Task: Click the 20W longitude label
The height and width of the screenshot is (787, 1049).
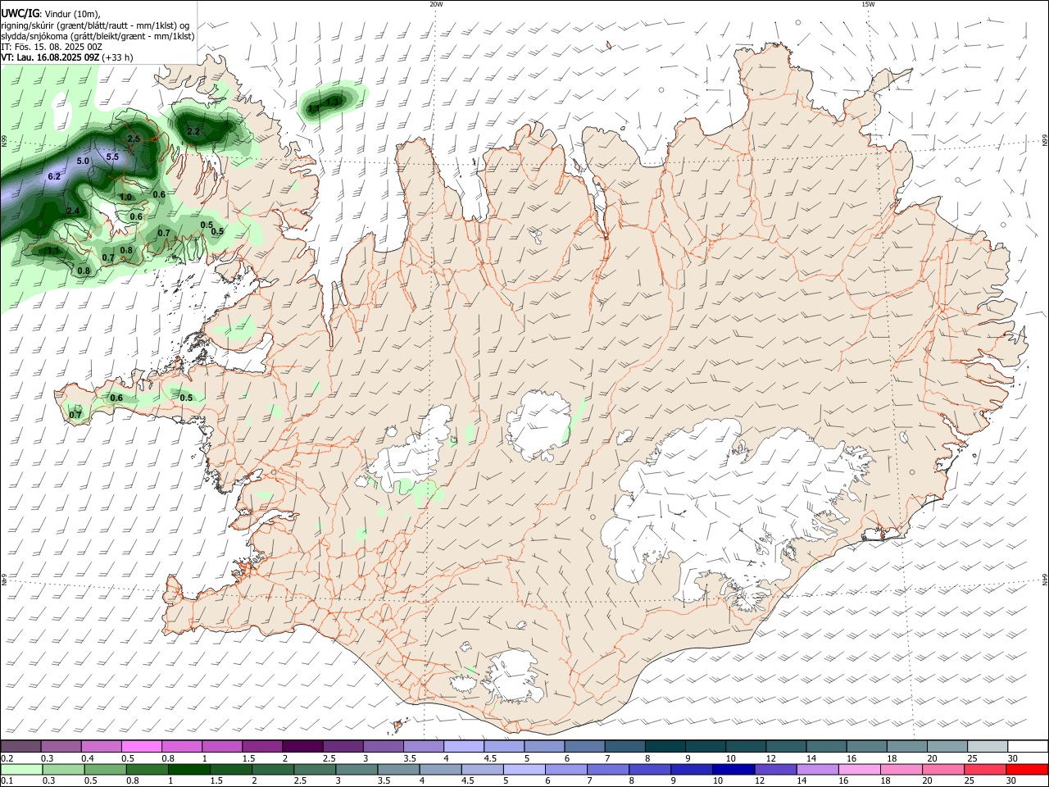Action: point(436,4)
